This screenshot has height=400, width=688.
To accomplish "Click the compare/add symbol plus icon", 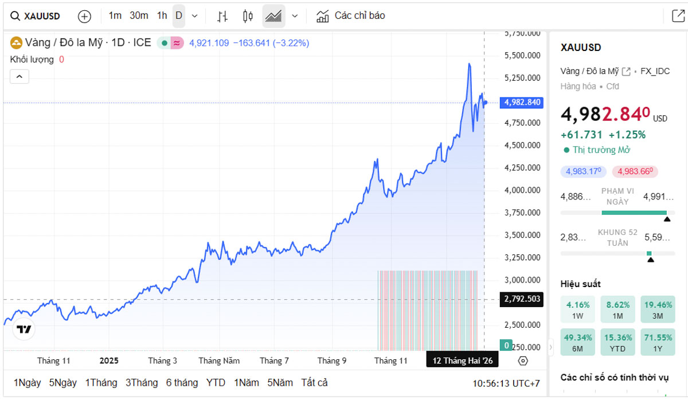I will 84,16.
